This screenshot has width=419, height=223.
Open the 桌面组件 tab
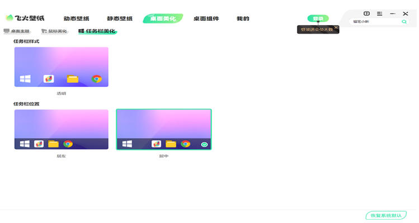point(206,18)
